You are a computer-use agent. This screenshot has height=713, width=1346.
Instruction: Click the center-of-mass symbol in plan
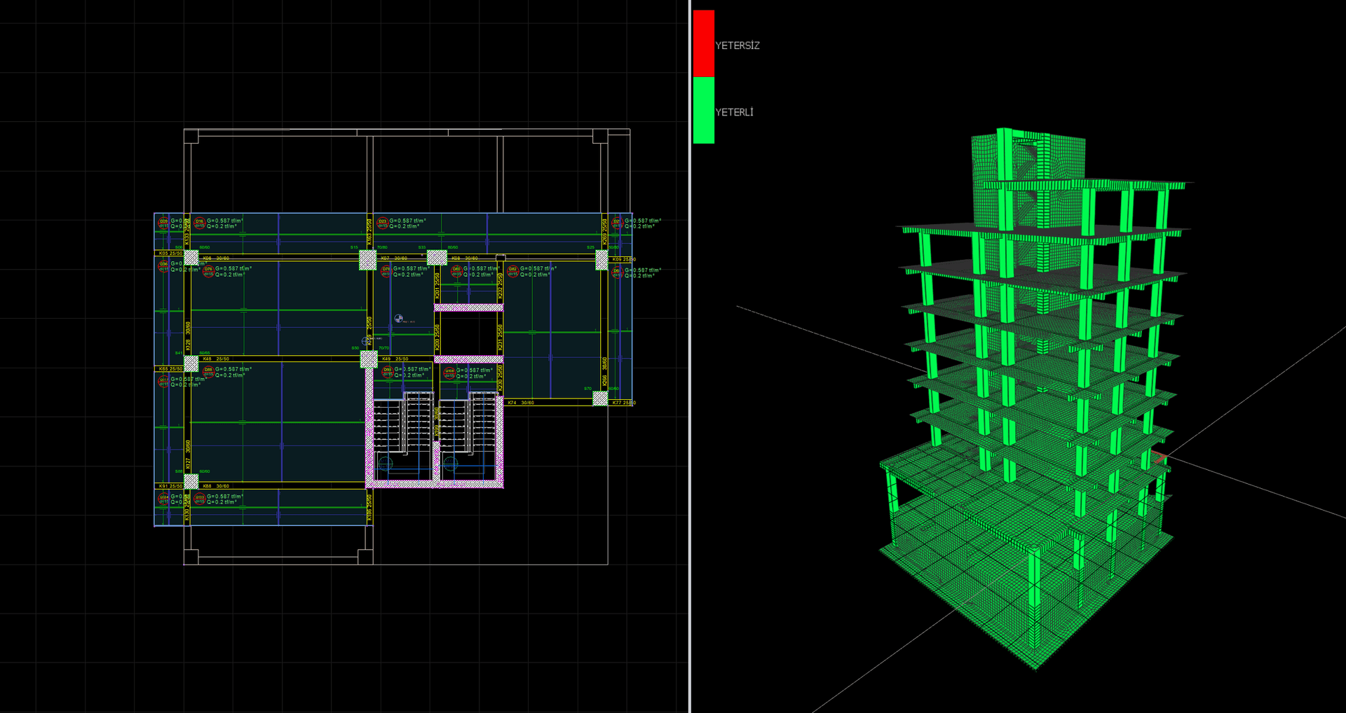coord(399,319)
